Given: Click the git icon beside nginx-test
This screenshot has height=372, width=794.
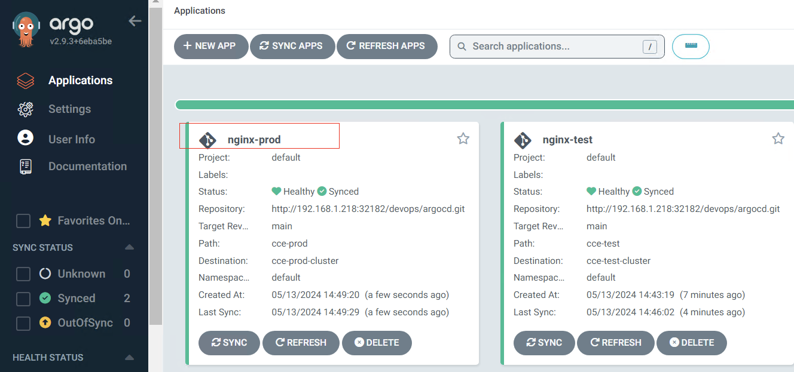Looking at the screenshot, I should (x=522, y=140).
